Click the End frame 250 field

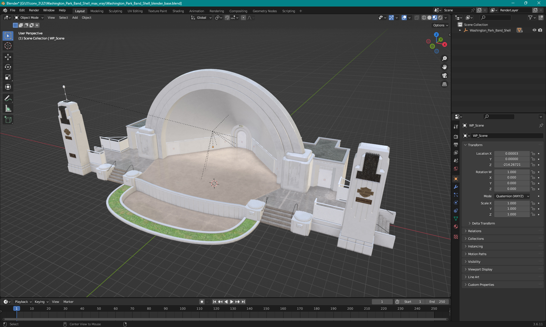click(x=437, y=302)
